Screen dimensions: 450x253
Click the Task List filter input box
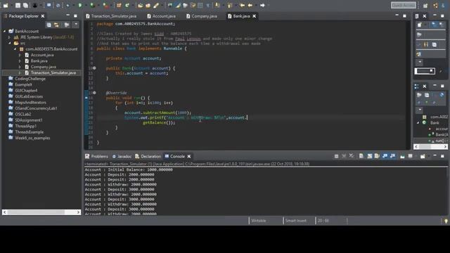click(x=425, y=71)
